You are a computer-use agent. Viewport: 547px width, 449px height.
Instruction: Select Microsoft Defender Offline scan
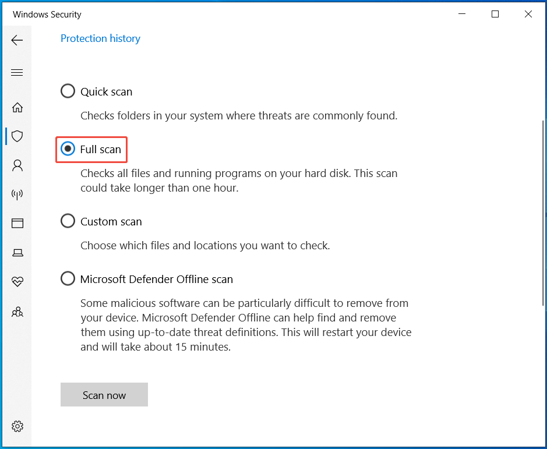68,278
